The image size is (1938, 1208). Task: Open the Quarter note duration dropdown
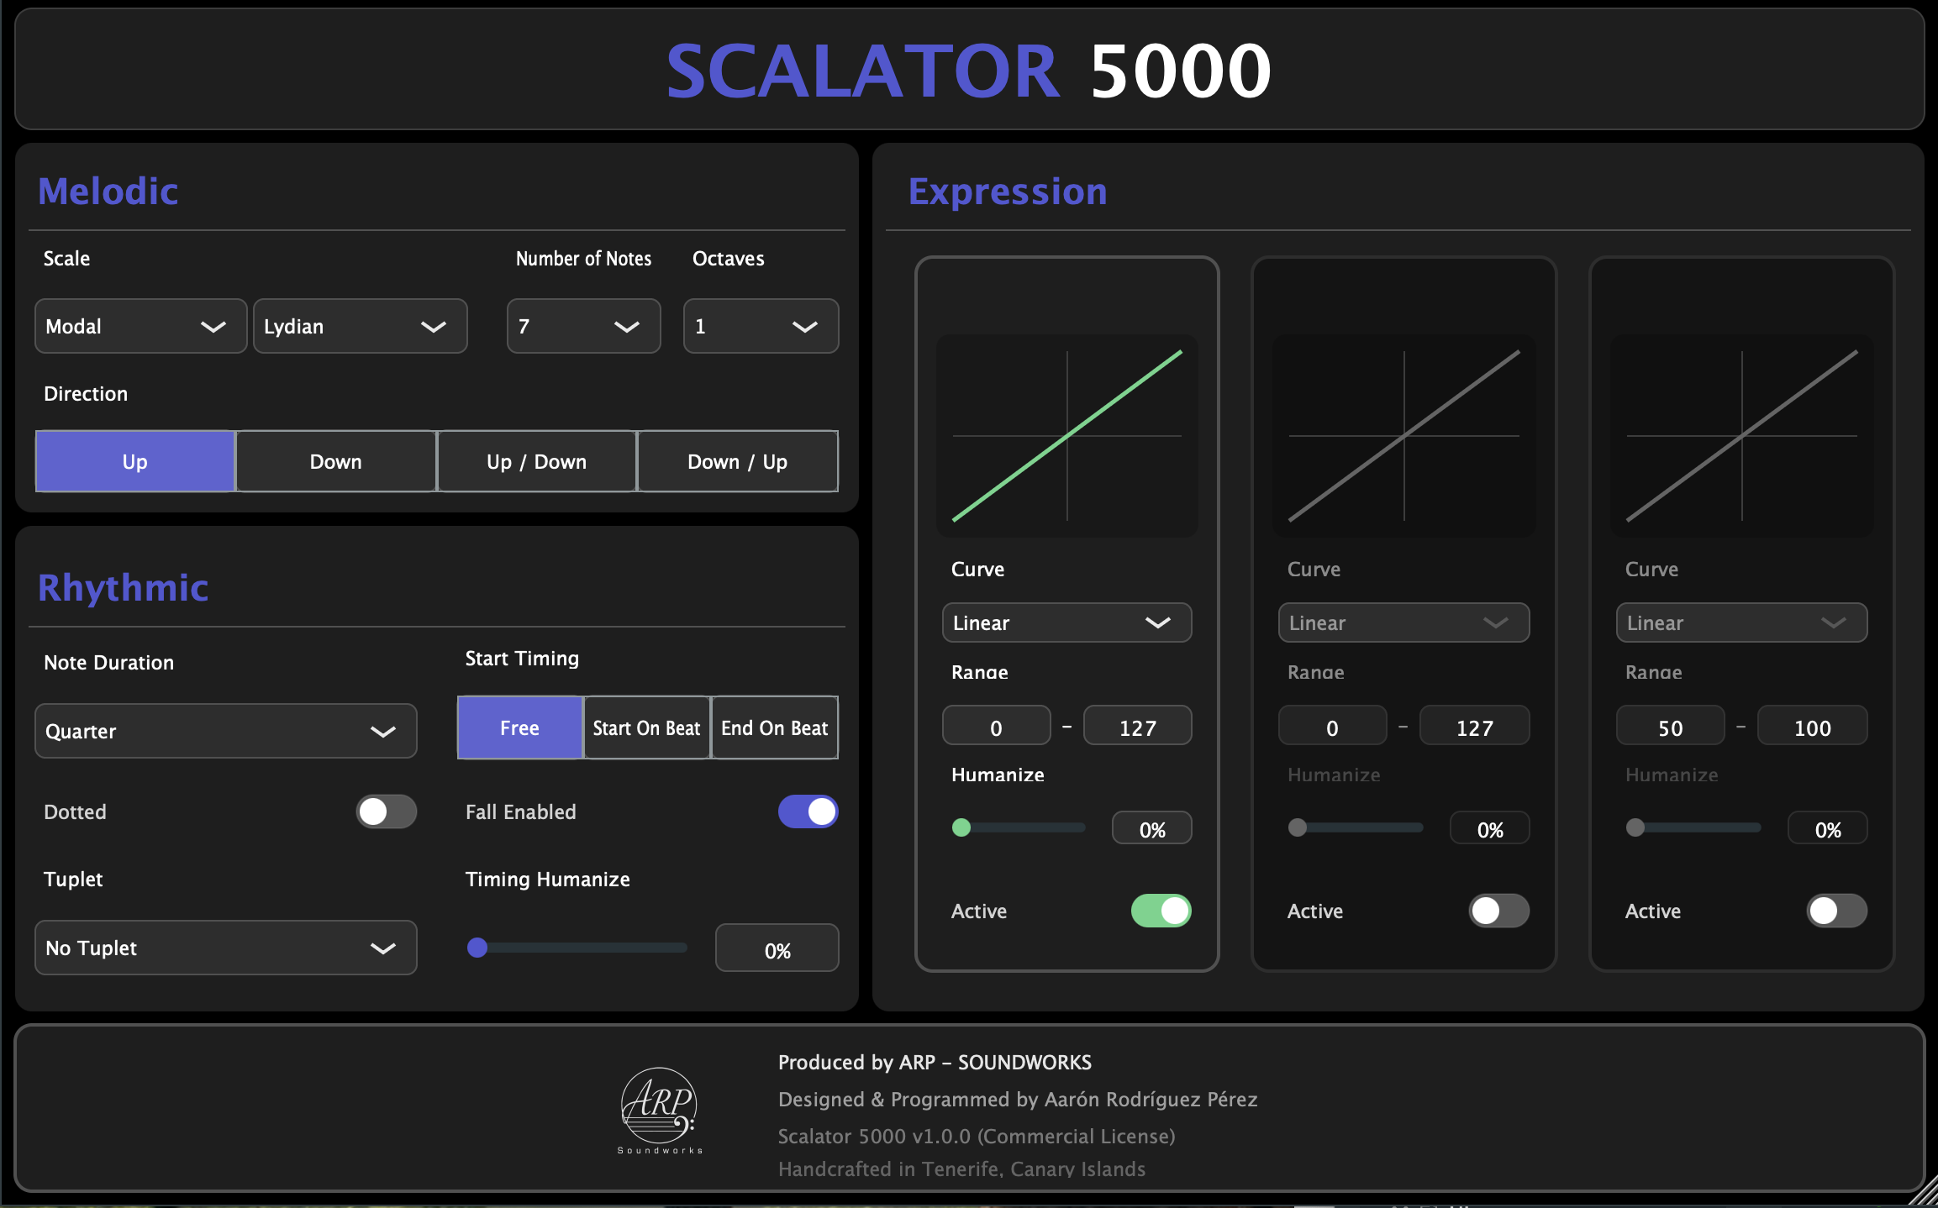tap(225, 731)
